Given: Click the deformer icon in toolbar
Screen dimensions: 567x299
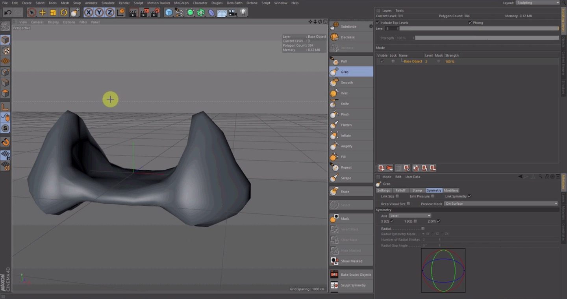Looking at the screenshot, I should pyautogui.click(x=211, y=13).
